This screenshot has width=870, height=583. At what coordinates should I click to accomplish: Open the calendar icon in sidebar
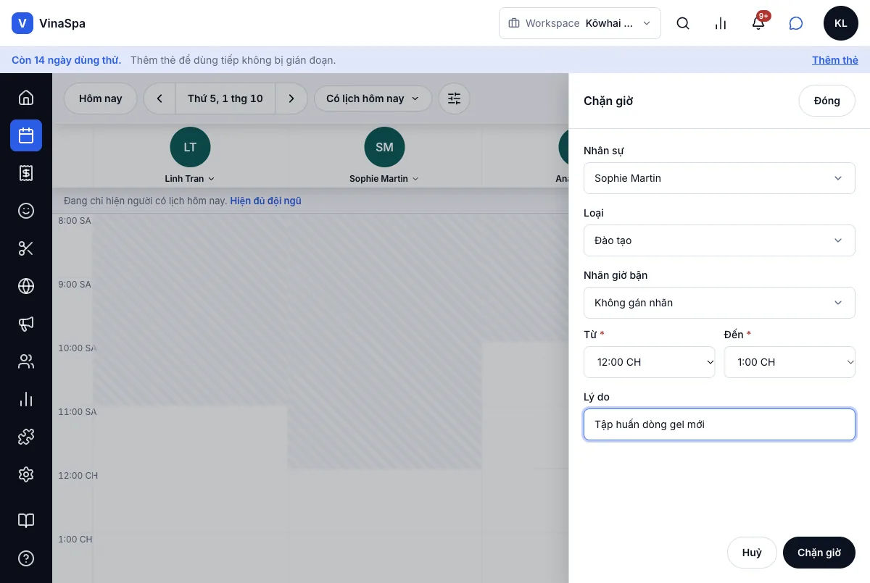[26, 135]
